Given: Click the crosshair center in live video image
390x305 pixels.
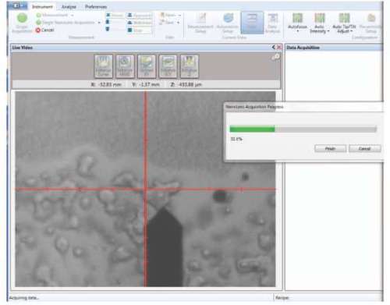Looking at the screenshot, I should tap(146, 190).
